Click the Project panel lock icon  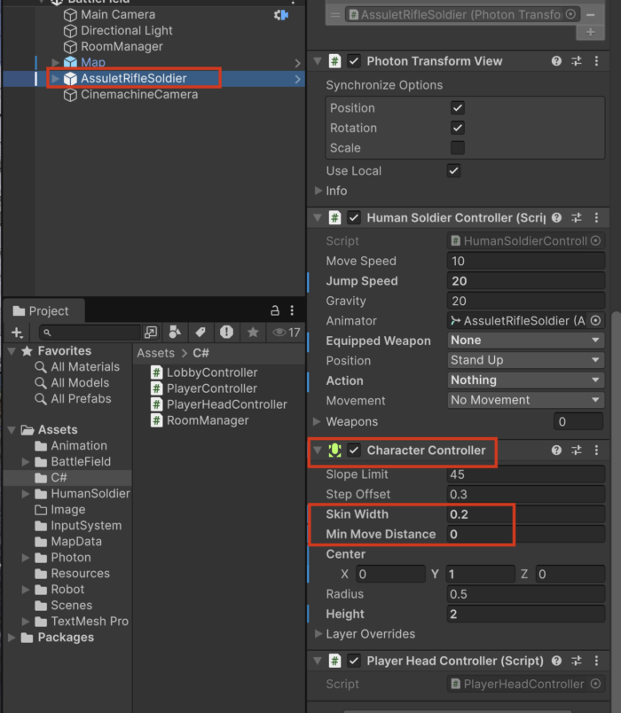click(x=275, y=310)
